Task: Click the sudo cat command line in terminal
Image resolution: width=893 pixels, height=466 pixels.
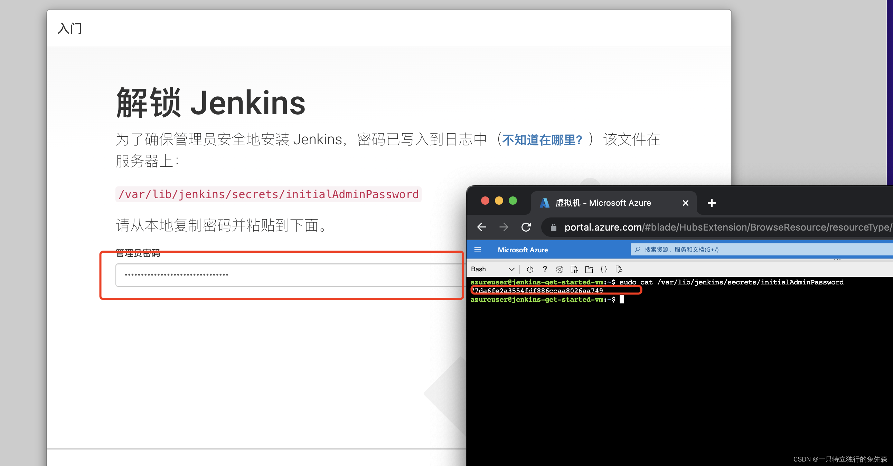Action: click(732, 282)
